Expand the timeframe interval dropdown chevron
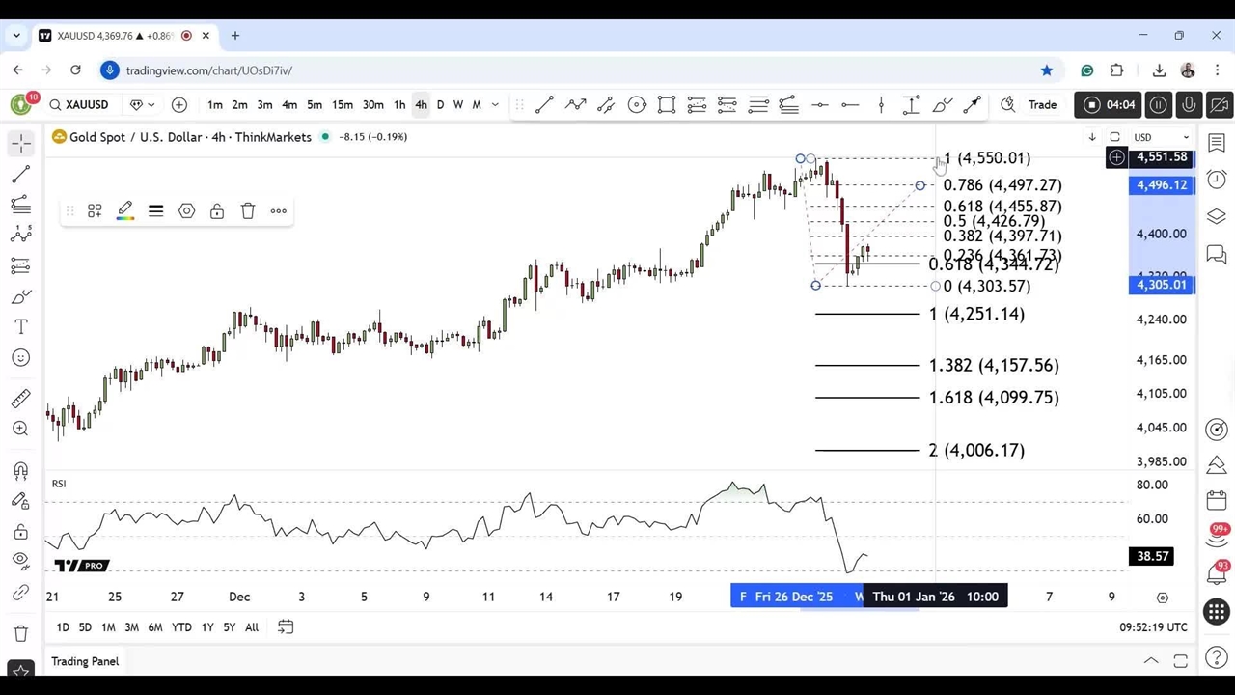The height and width of the screenshot is (695, 1235). 496,105
